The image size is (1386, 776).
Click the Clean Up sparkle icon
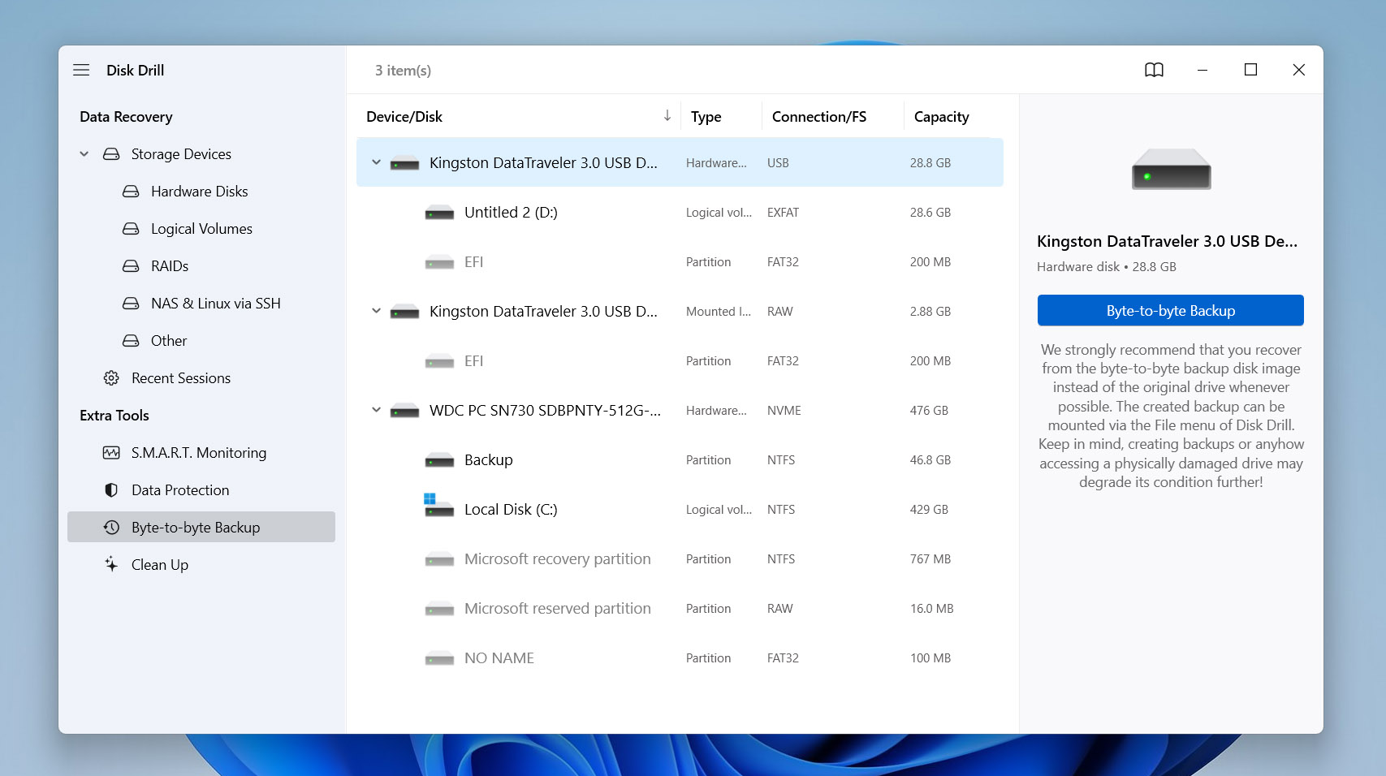[111, 564]
